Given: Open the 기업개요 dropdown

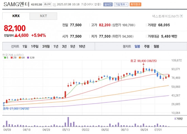Looking at the screenshot, I should tap(121, 4).
